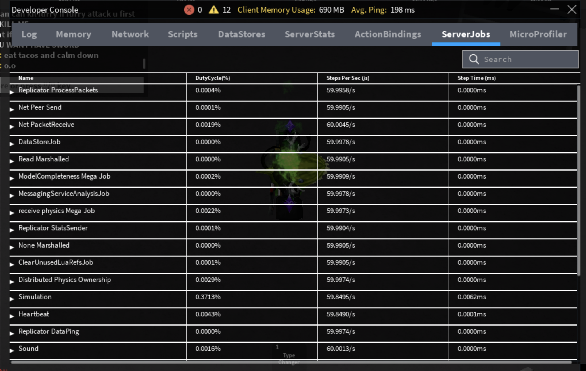Close the Developer Console
The width and height of the screenshot is (586, 371).
click(x=572, y=10)
